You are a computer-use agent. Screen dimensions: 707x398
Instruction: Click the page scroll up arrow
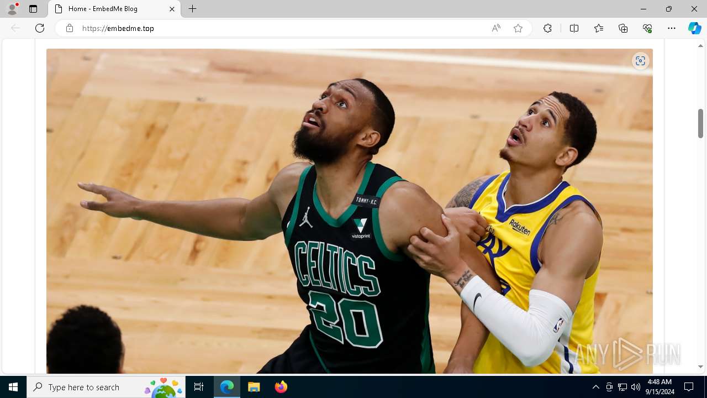click(x=700, y=46)
